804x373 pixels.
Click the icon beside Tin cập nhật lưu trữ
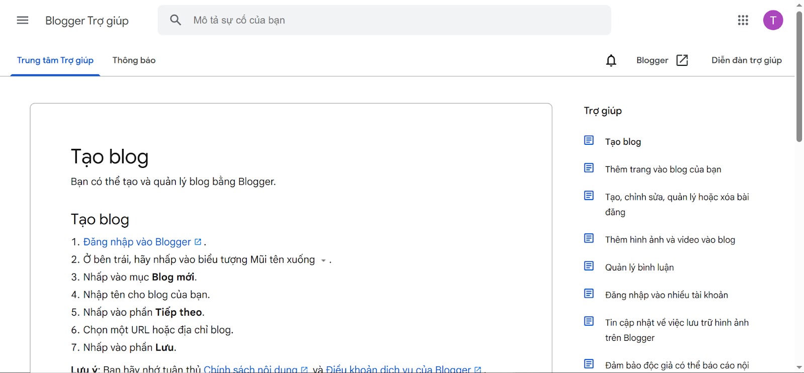[x=589, y=321]
